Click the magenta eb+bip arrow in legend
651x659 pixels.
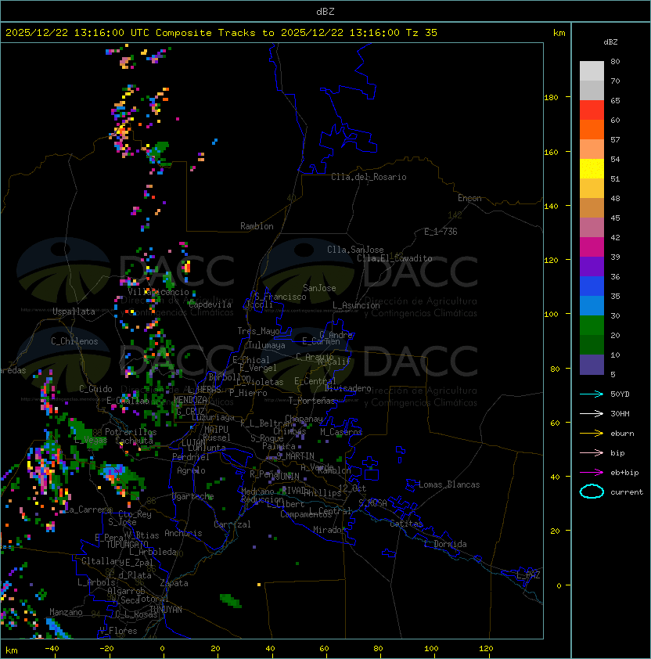(x=592, y=473)
